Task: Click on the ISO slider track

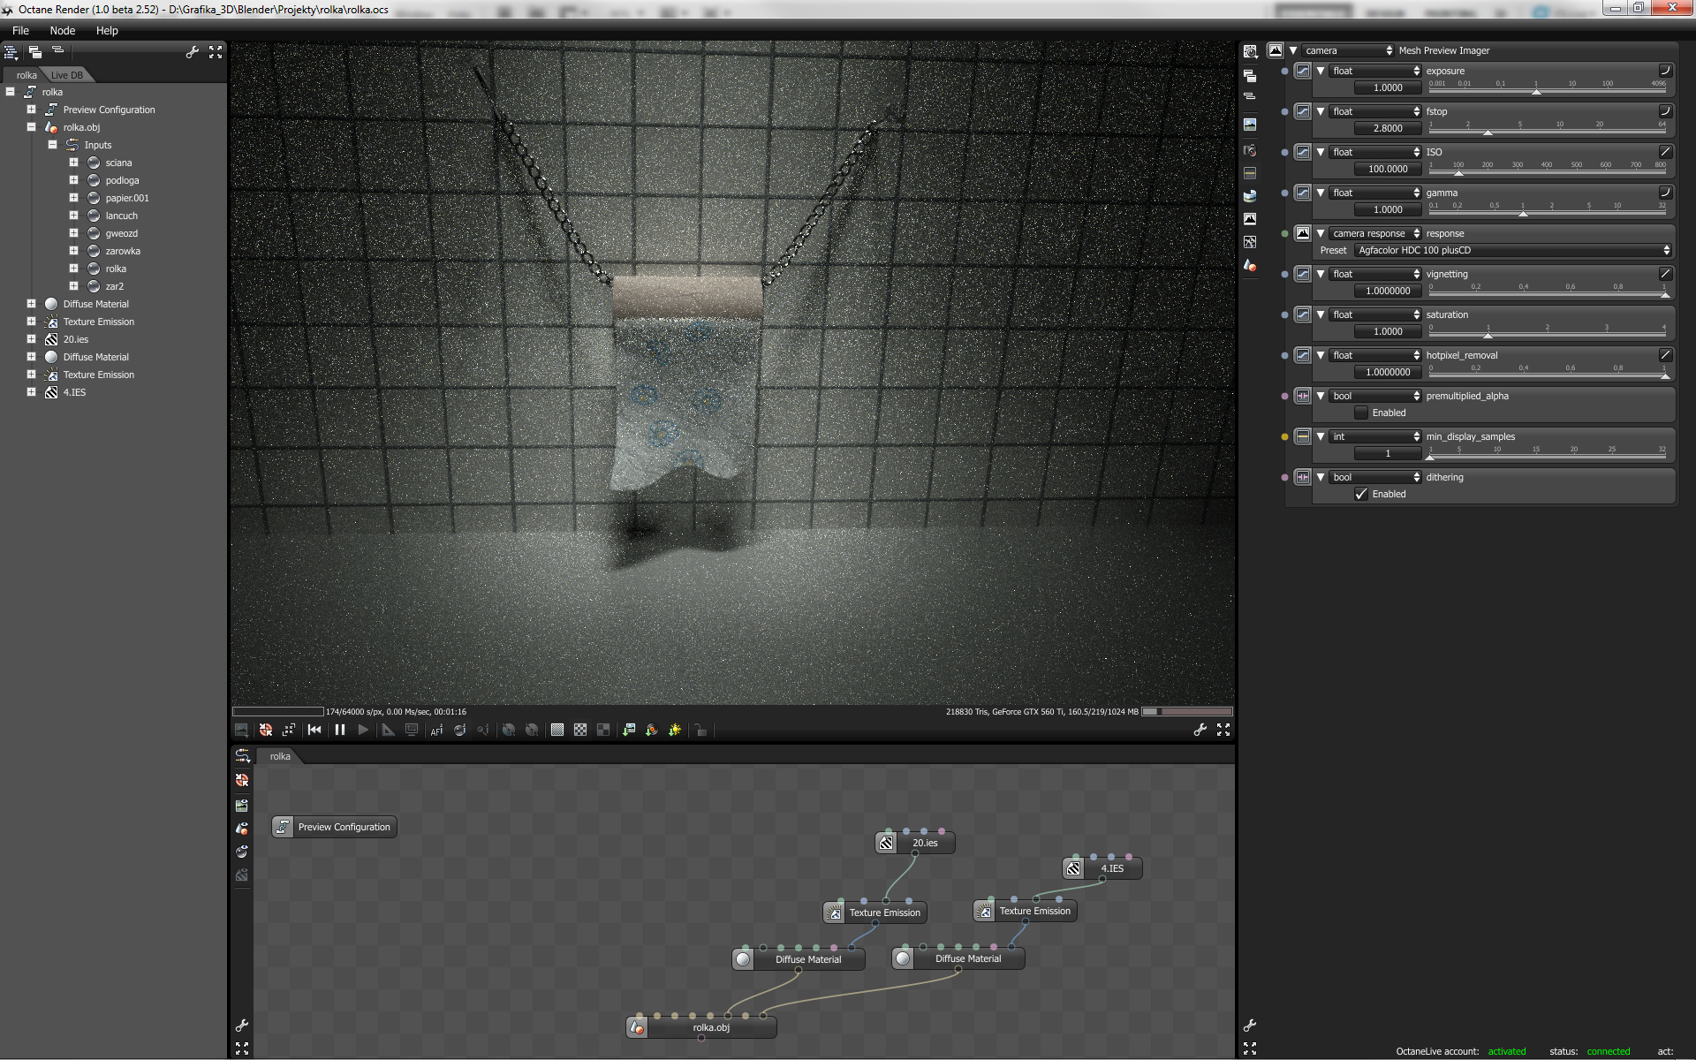Action: [x=1548, y=173]
